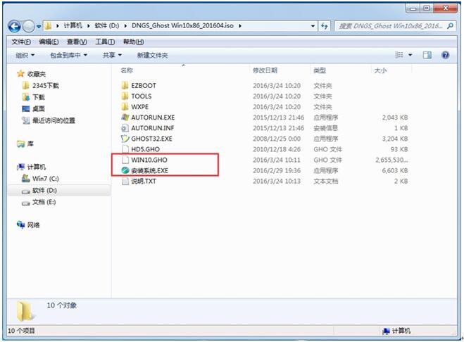464x342 pixels.
Task: Open the 说明.TXT text file
Action: (x=143, y=181)
